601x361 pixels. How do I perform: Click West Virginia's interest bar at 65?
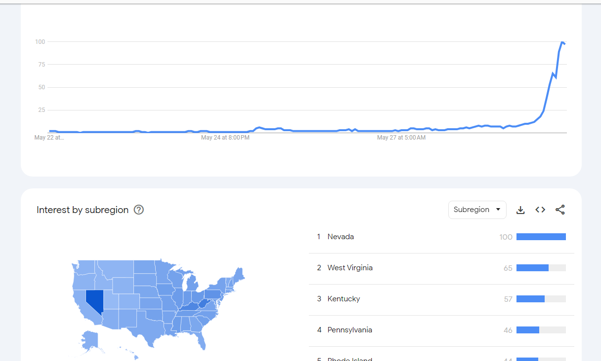pos(532,268)
